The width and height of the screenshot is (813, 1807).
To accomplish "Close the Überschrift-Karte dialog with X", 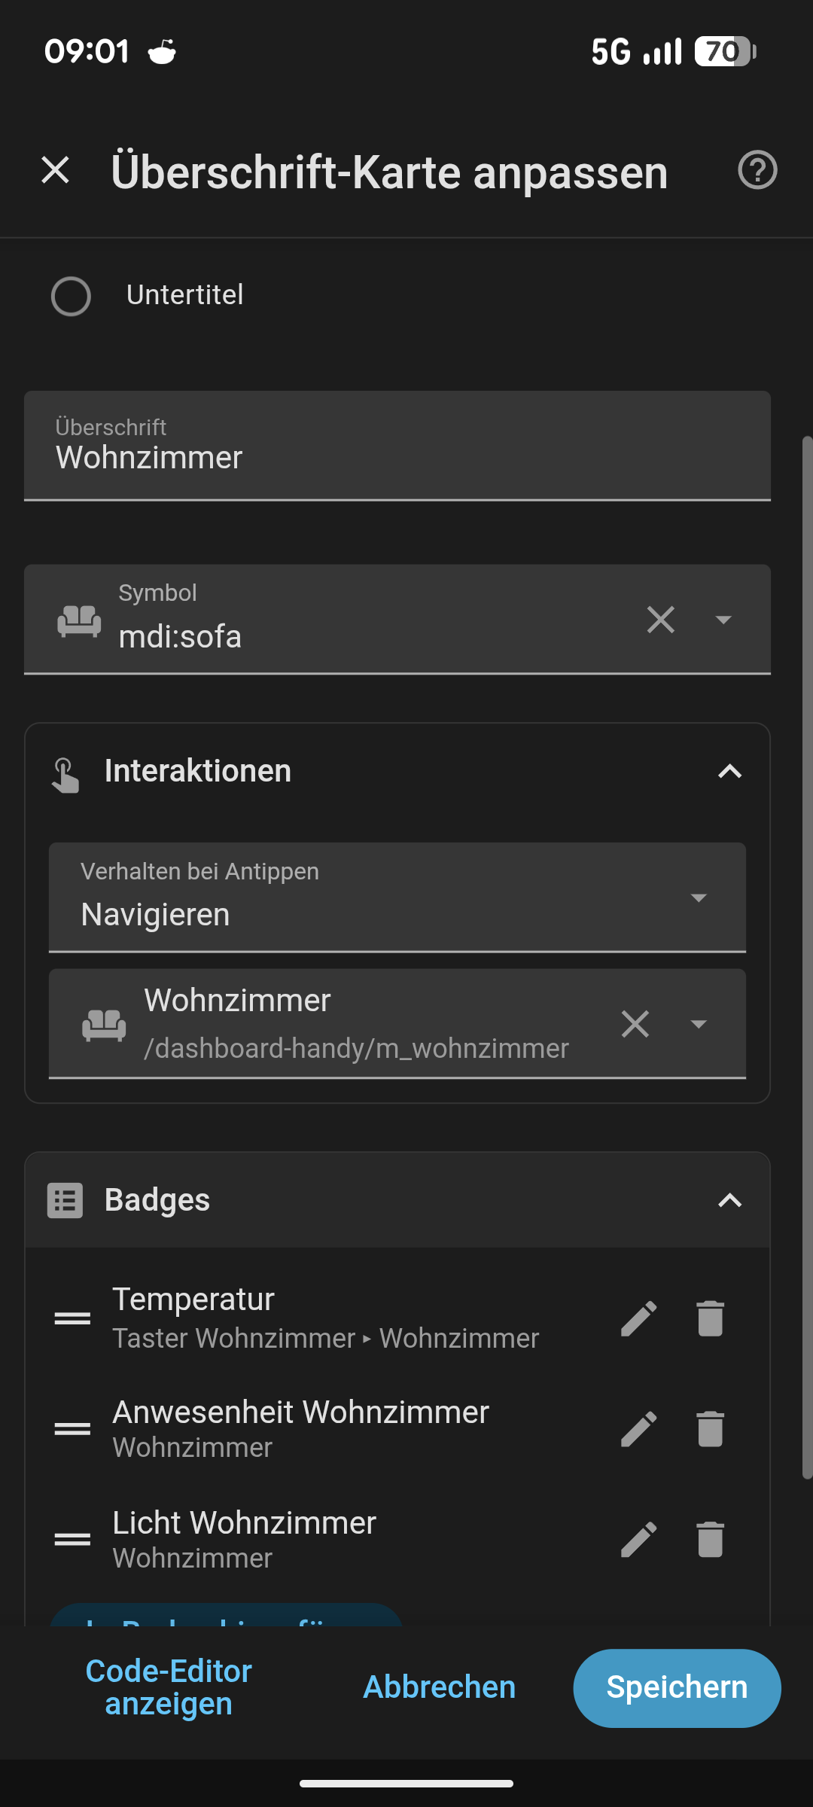I will (56, 170).
